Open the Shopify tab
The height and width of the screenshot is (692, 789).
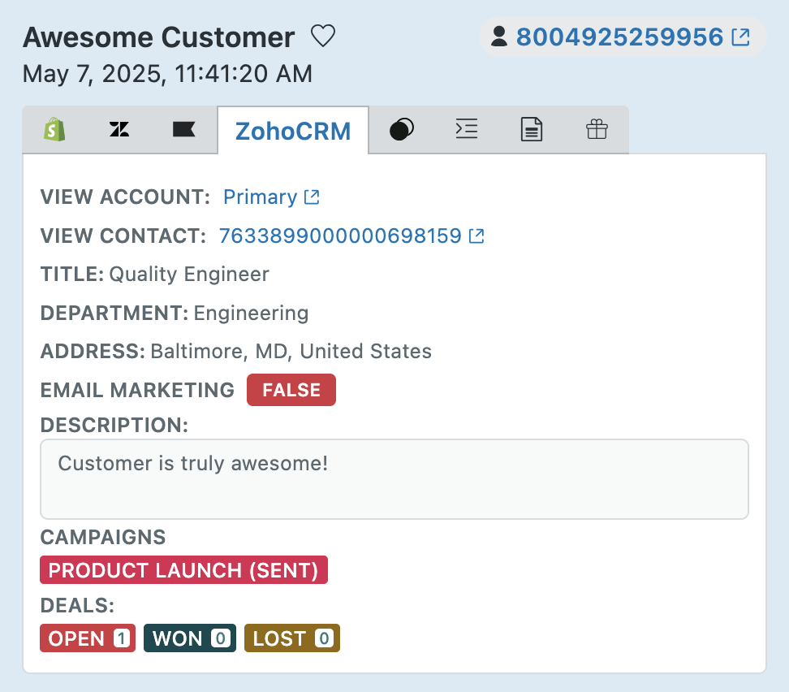(54, 130)
